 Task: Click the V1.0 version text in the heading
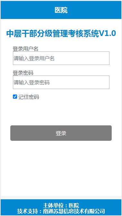point(108,33)
